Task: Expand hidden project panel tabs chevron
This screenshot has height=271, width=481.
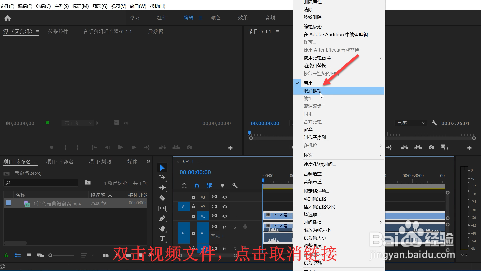Action: (148, 162)
